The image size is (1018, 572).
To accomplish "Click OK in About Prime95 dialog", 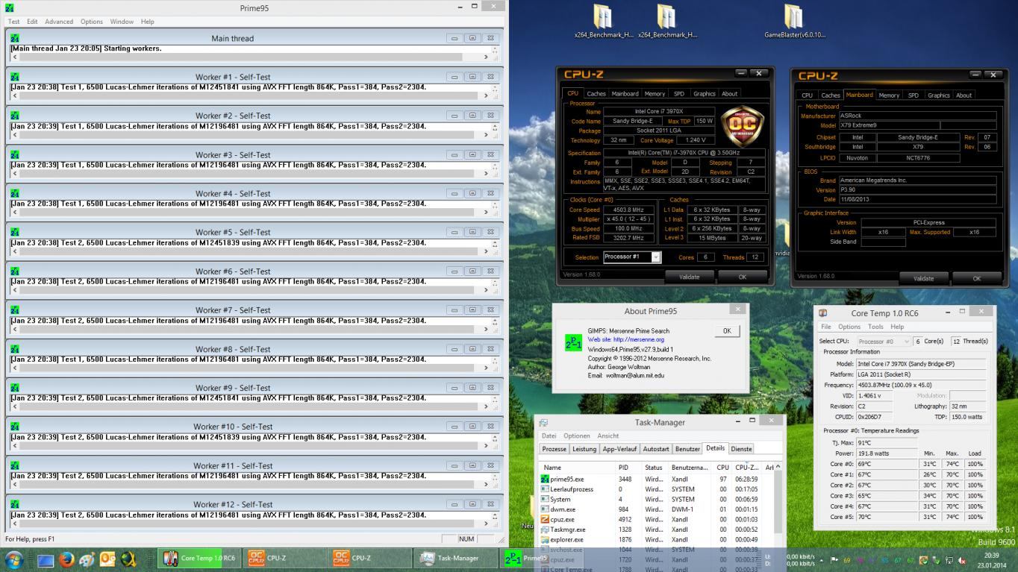I will [x=727, y=330].
